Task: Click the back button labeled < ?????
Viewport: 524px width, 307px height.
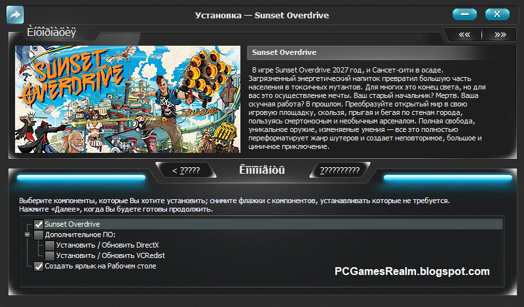Action: (x=186, y=170)
